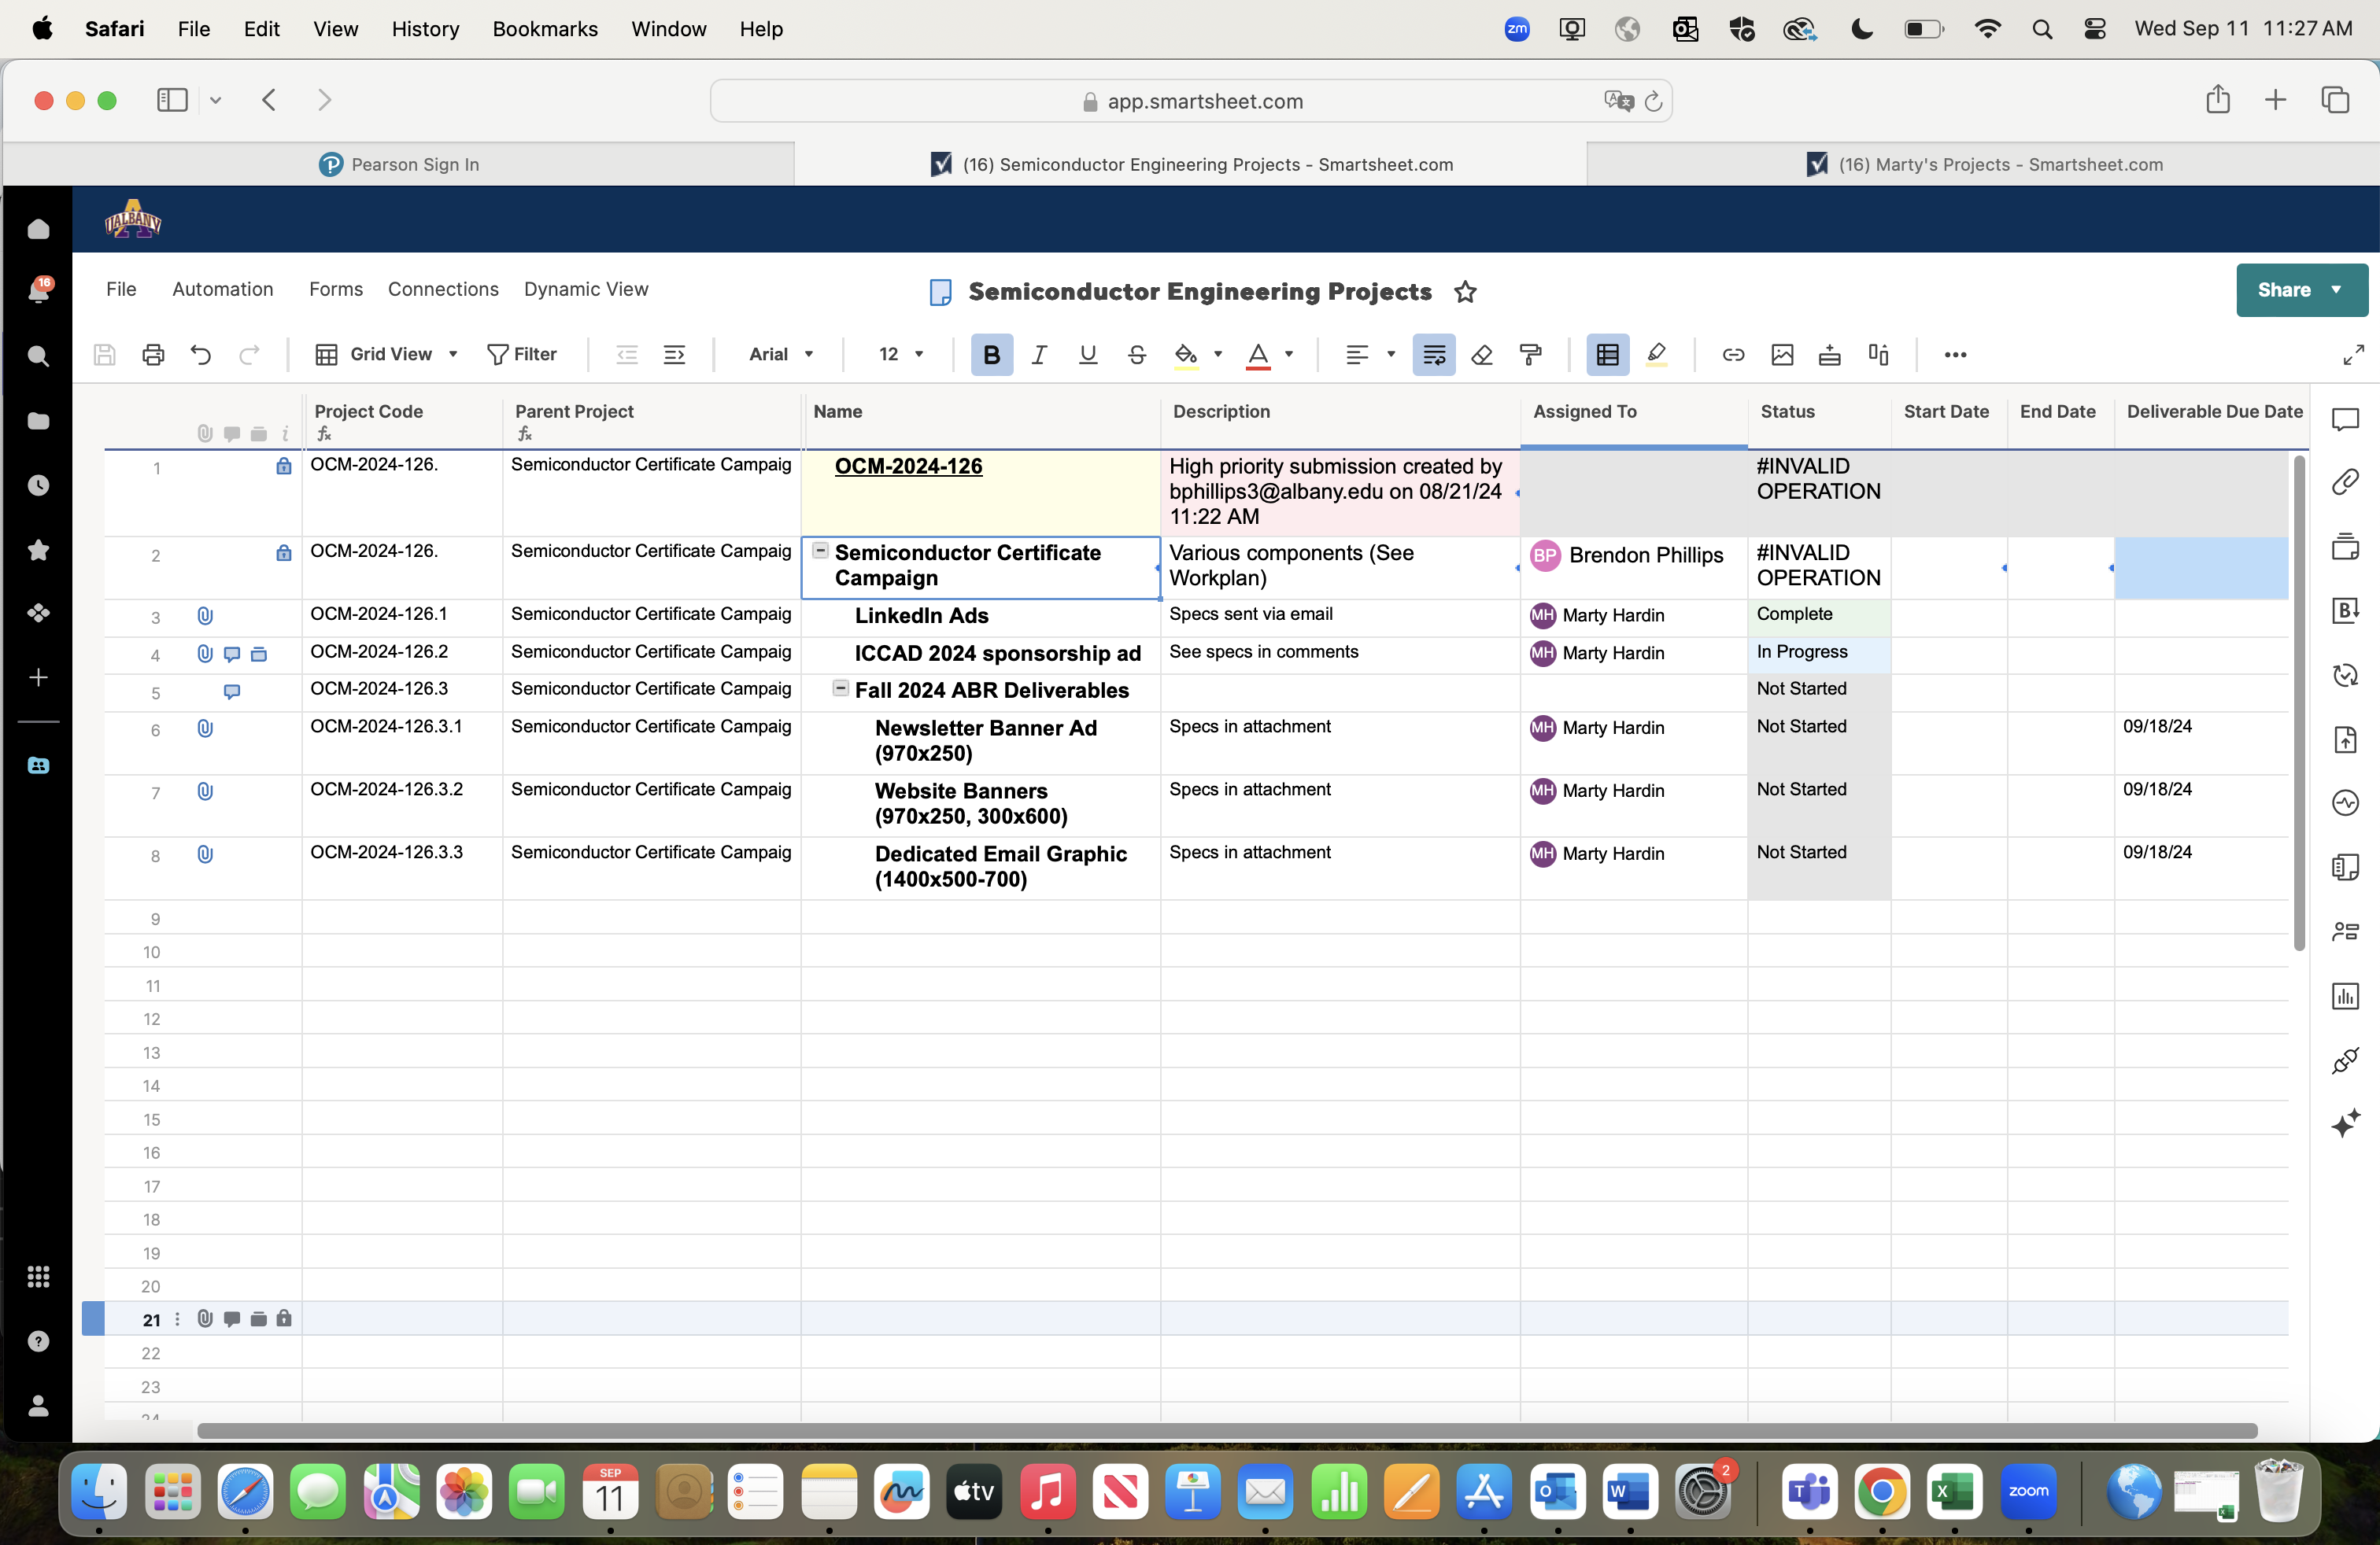
Task: Toggle underline formatting
Action: [1088, 355]
